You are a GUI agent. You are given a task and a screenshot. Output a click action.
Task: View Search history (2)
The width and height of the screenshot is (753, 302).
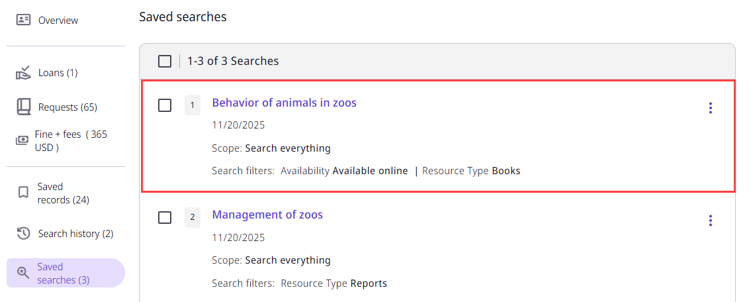point(75,234)
